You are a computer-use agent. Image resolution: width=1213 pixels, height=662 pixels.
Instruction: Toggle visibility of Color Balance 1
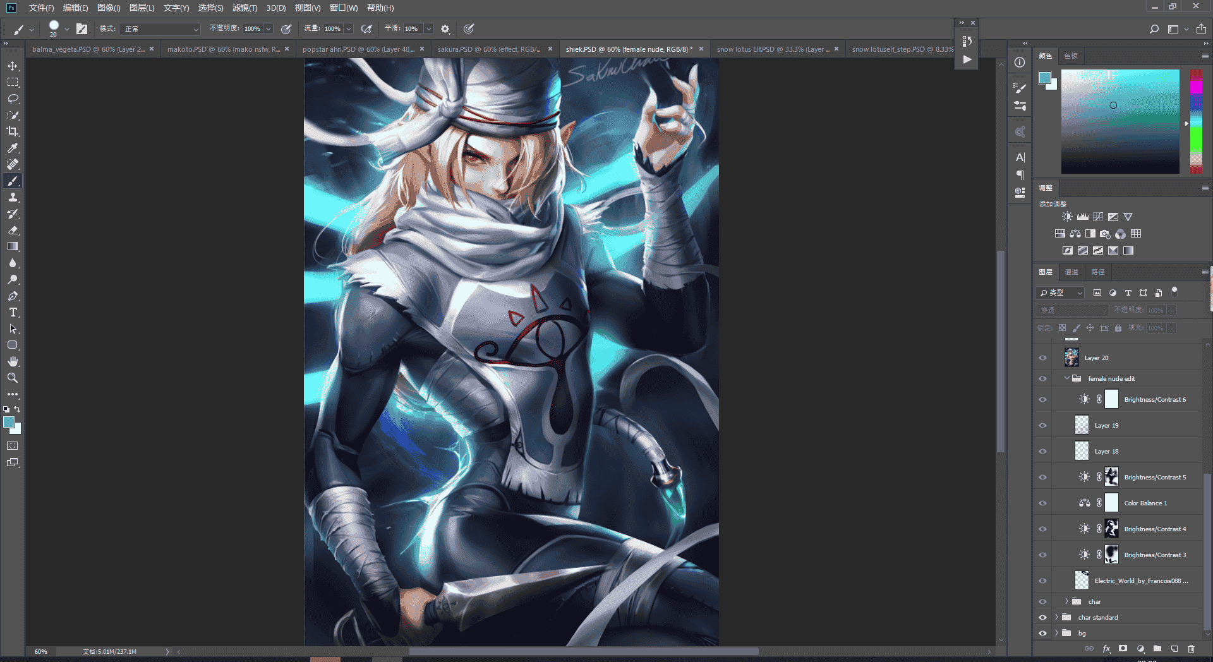[1042, 503]
